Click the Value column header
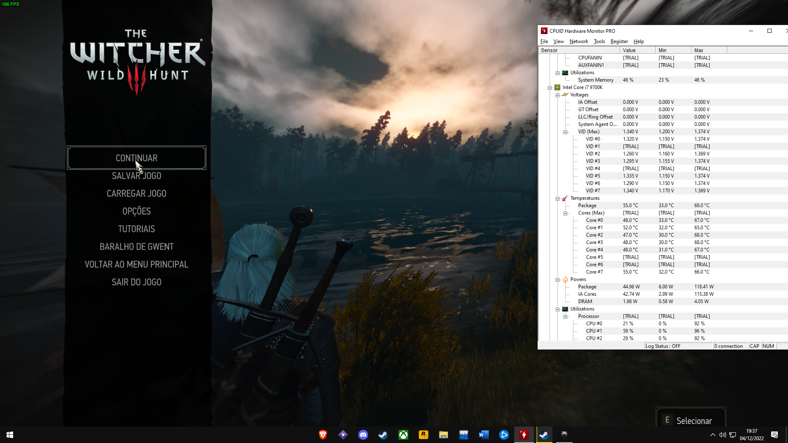788x443 pixels. pos(637,50)
